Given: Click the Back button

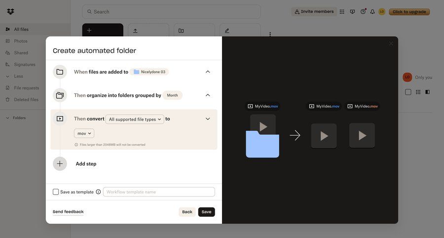Looking at the screenshot, I should [187, 212].
